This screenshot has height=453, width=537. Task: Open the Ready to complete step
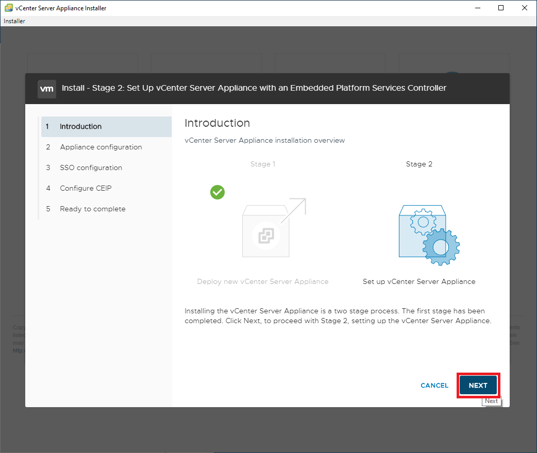(92, 209)
